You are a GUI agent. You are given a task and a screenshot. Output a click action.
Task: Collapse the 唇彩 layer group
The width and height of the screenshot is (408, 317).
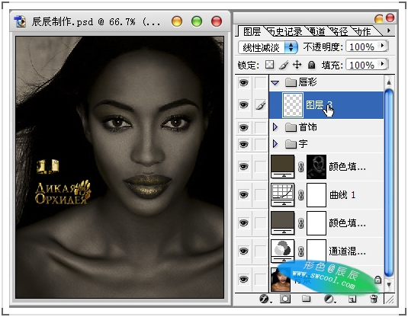275,83
